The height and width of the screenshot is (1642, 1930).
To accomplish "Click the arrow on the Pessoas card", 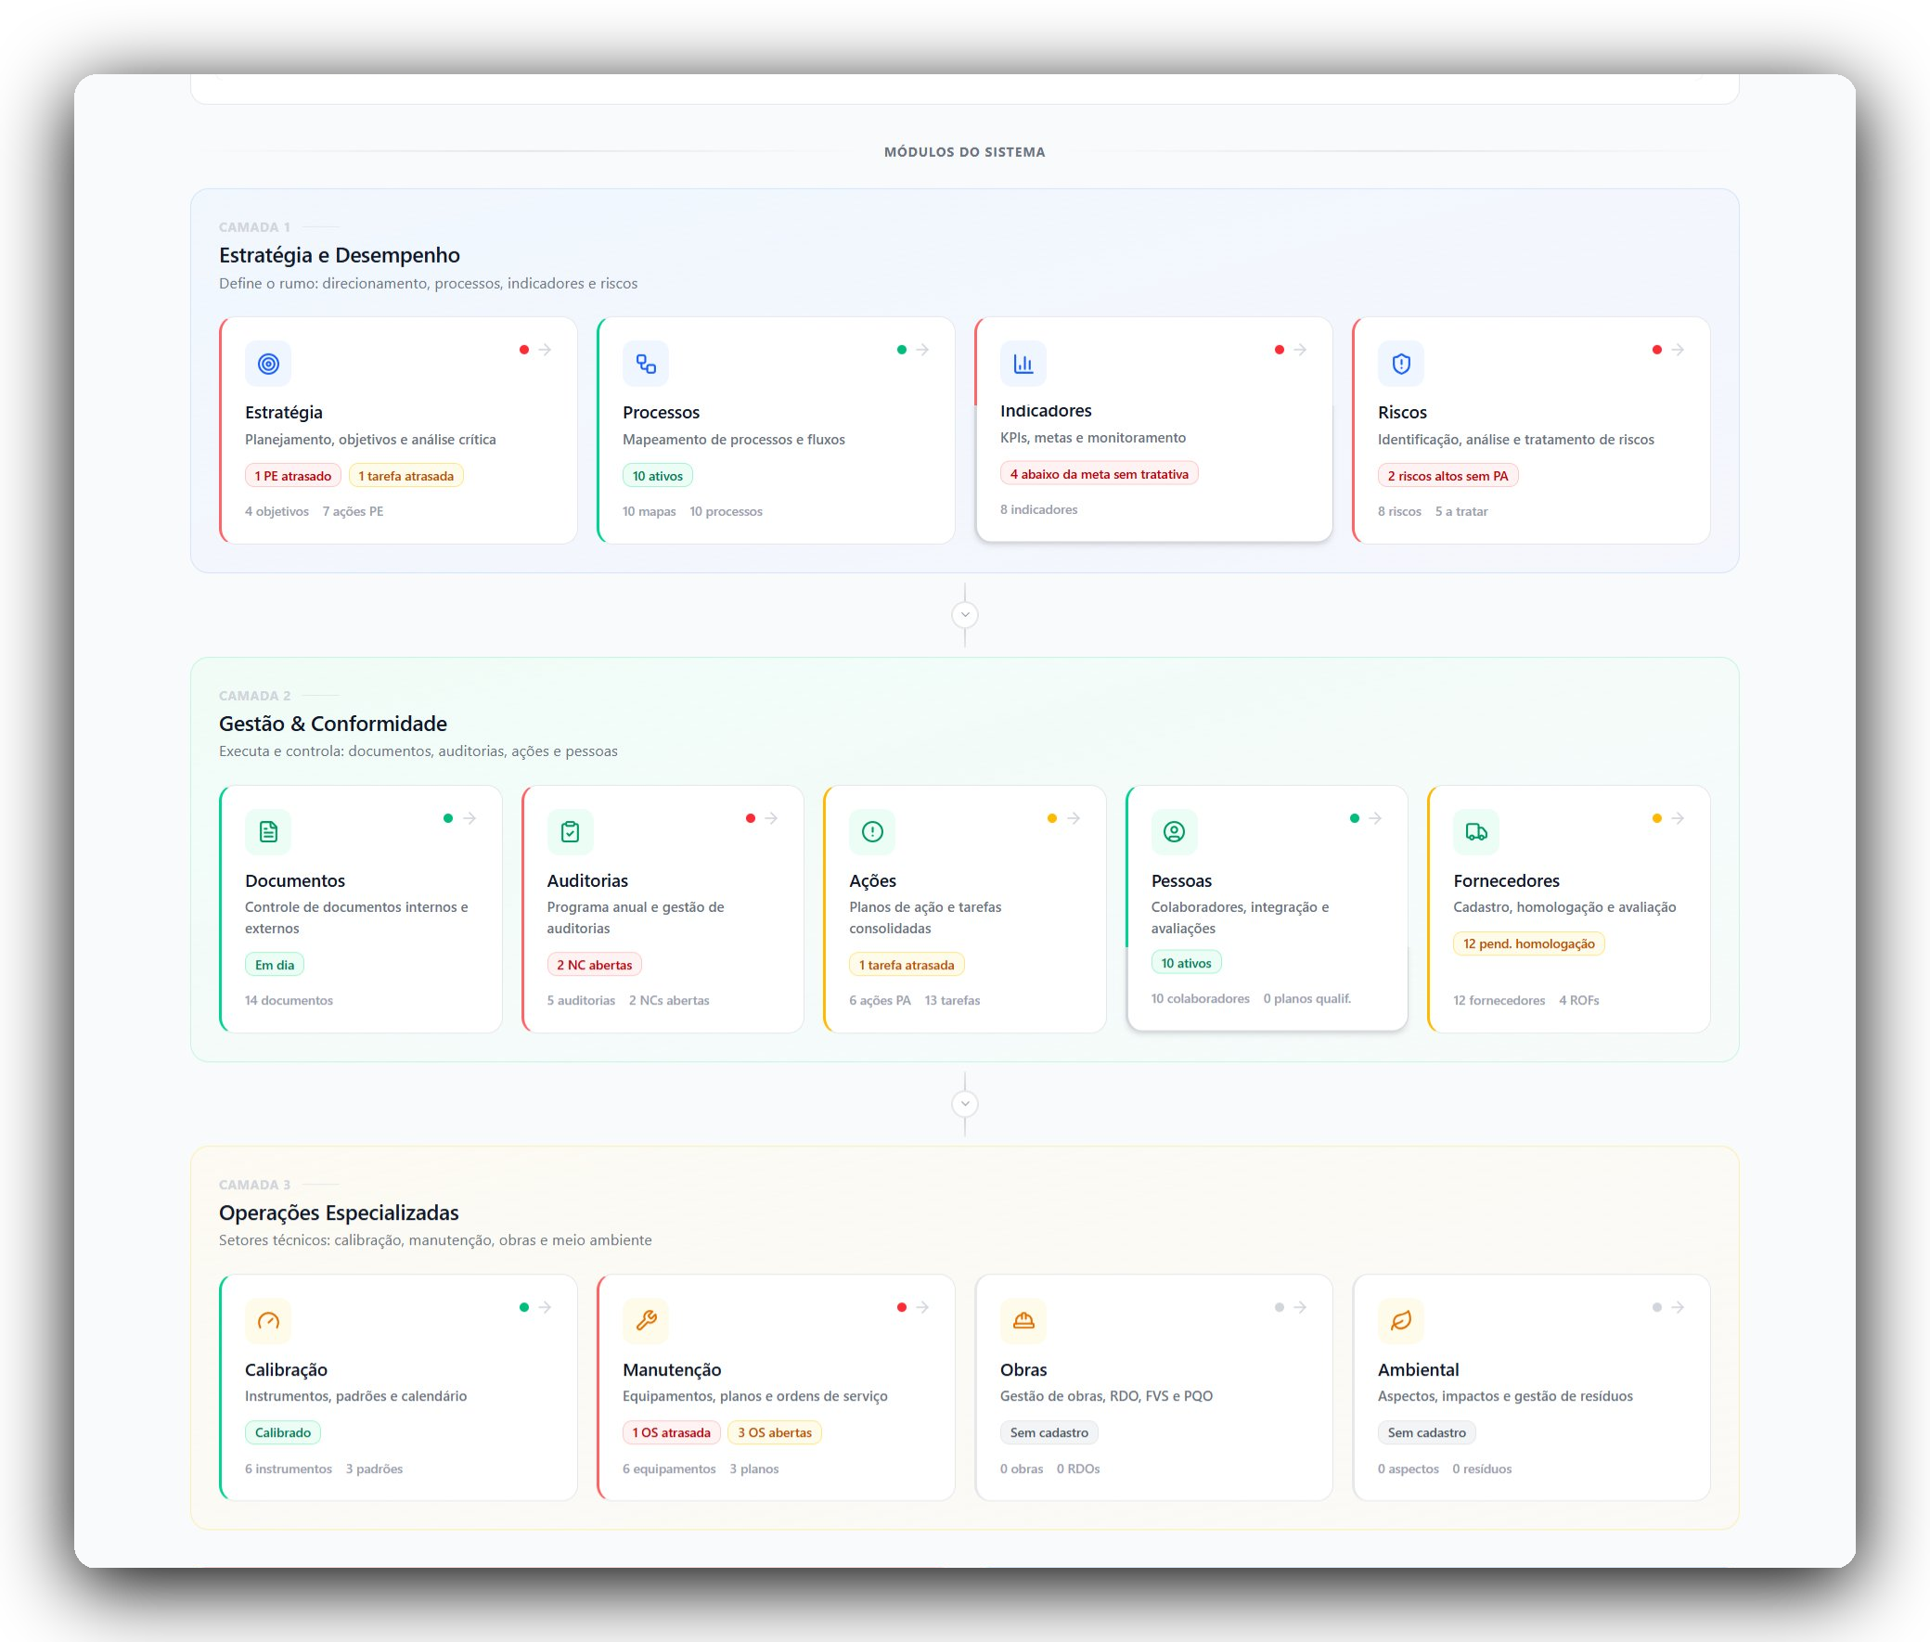I will pos(1376,818).
